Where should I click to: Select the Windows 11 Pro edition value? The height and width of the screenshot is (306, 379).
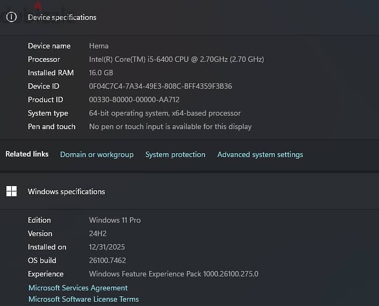[115, 220]
